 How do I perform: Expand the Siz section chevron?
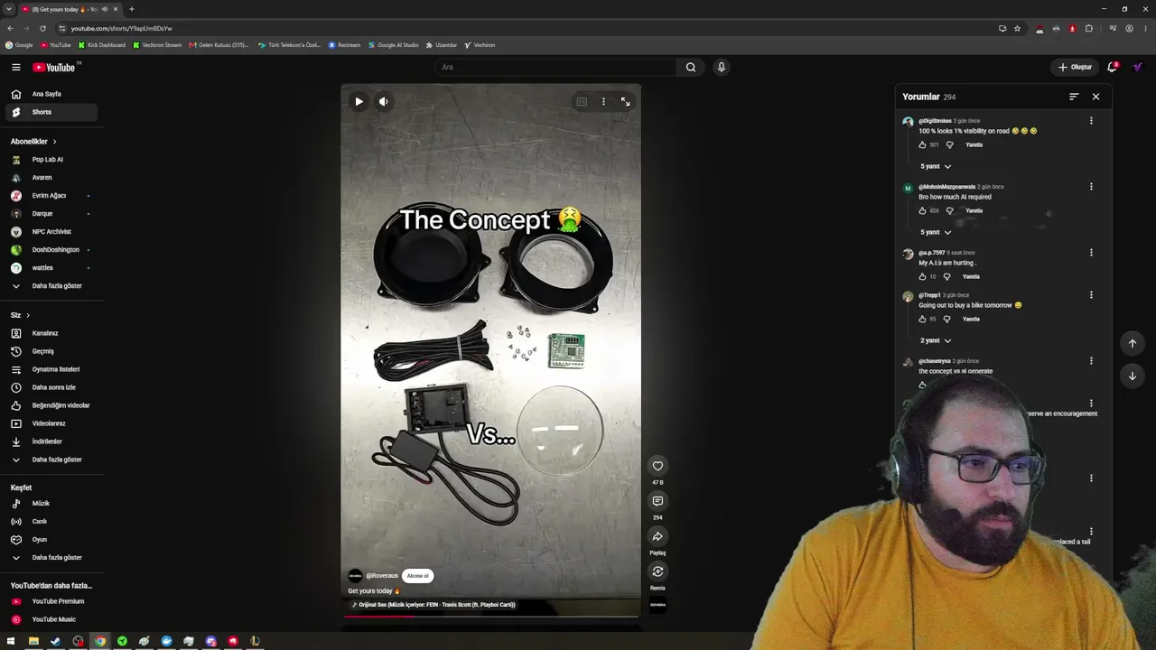pos(28,315)
